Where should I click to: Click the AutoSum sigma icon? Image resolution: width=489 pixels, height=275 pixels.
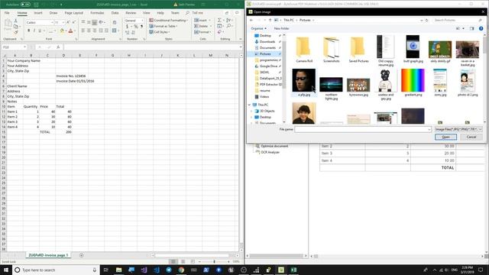219,20
